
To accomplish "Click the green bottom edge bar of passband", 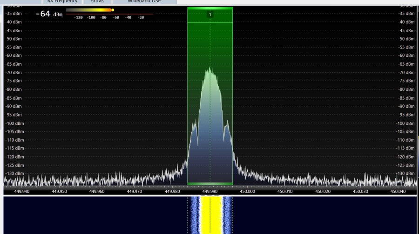I will 210,184.
